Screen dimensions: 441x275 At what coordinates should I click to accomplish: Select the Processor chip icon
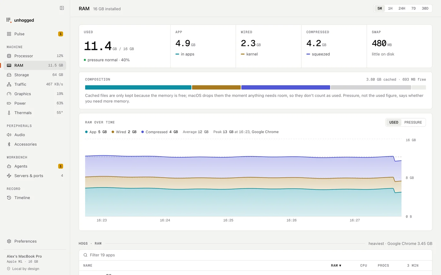(x=9, y=56)
